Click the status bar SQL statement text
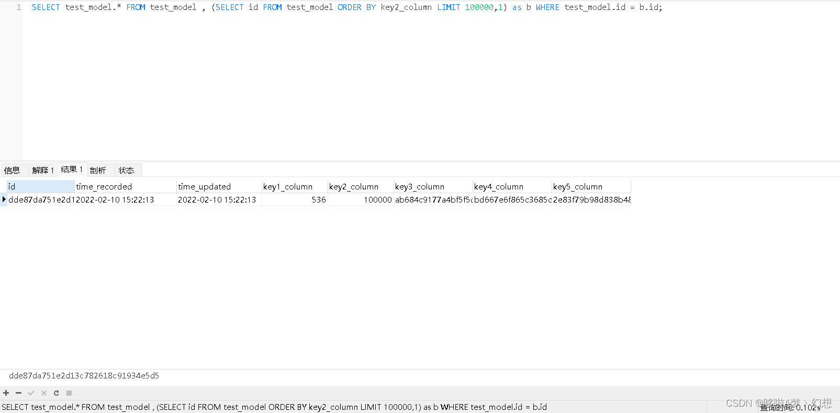Screen dimensions: 840x413 coord(274,407)
